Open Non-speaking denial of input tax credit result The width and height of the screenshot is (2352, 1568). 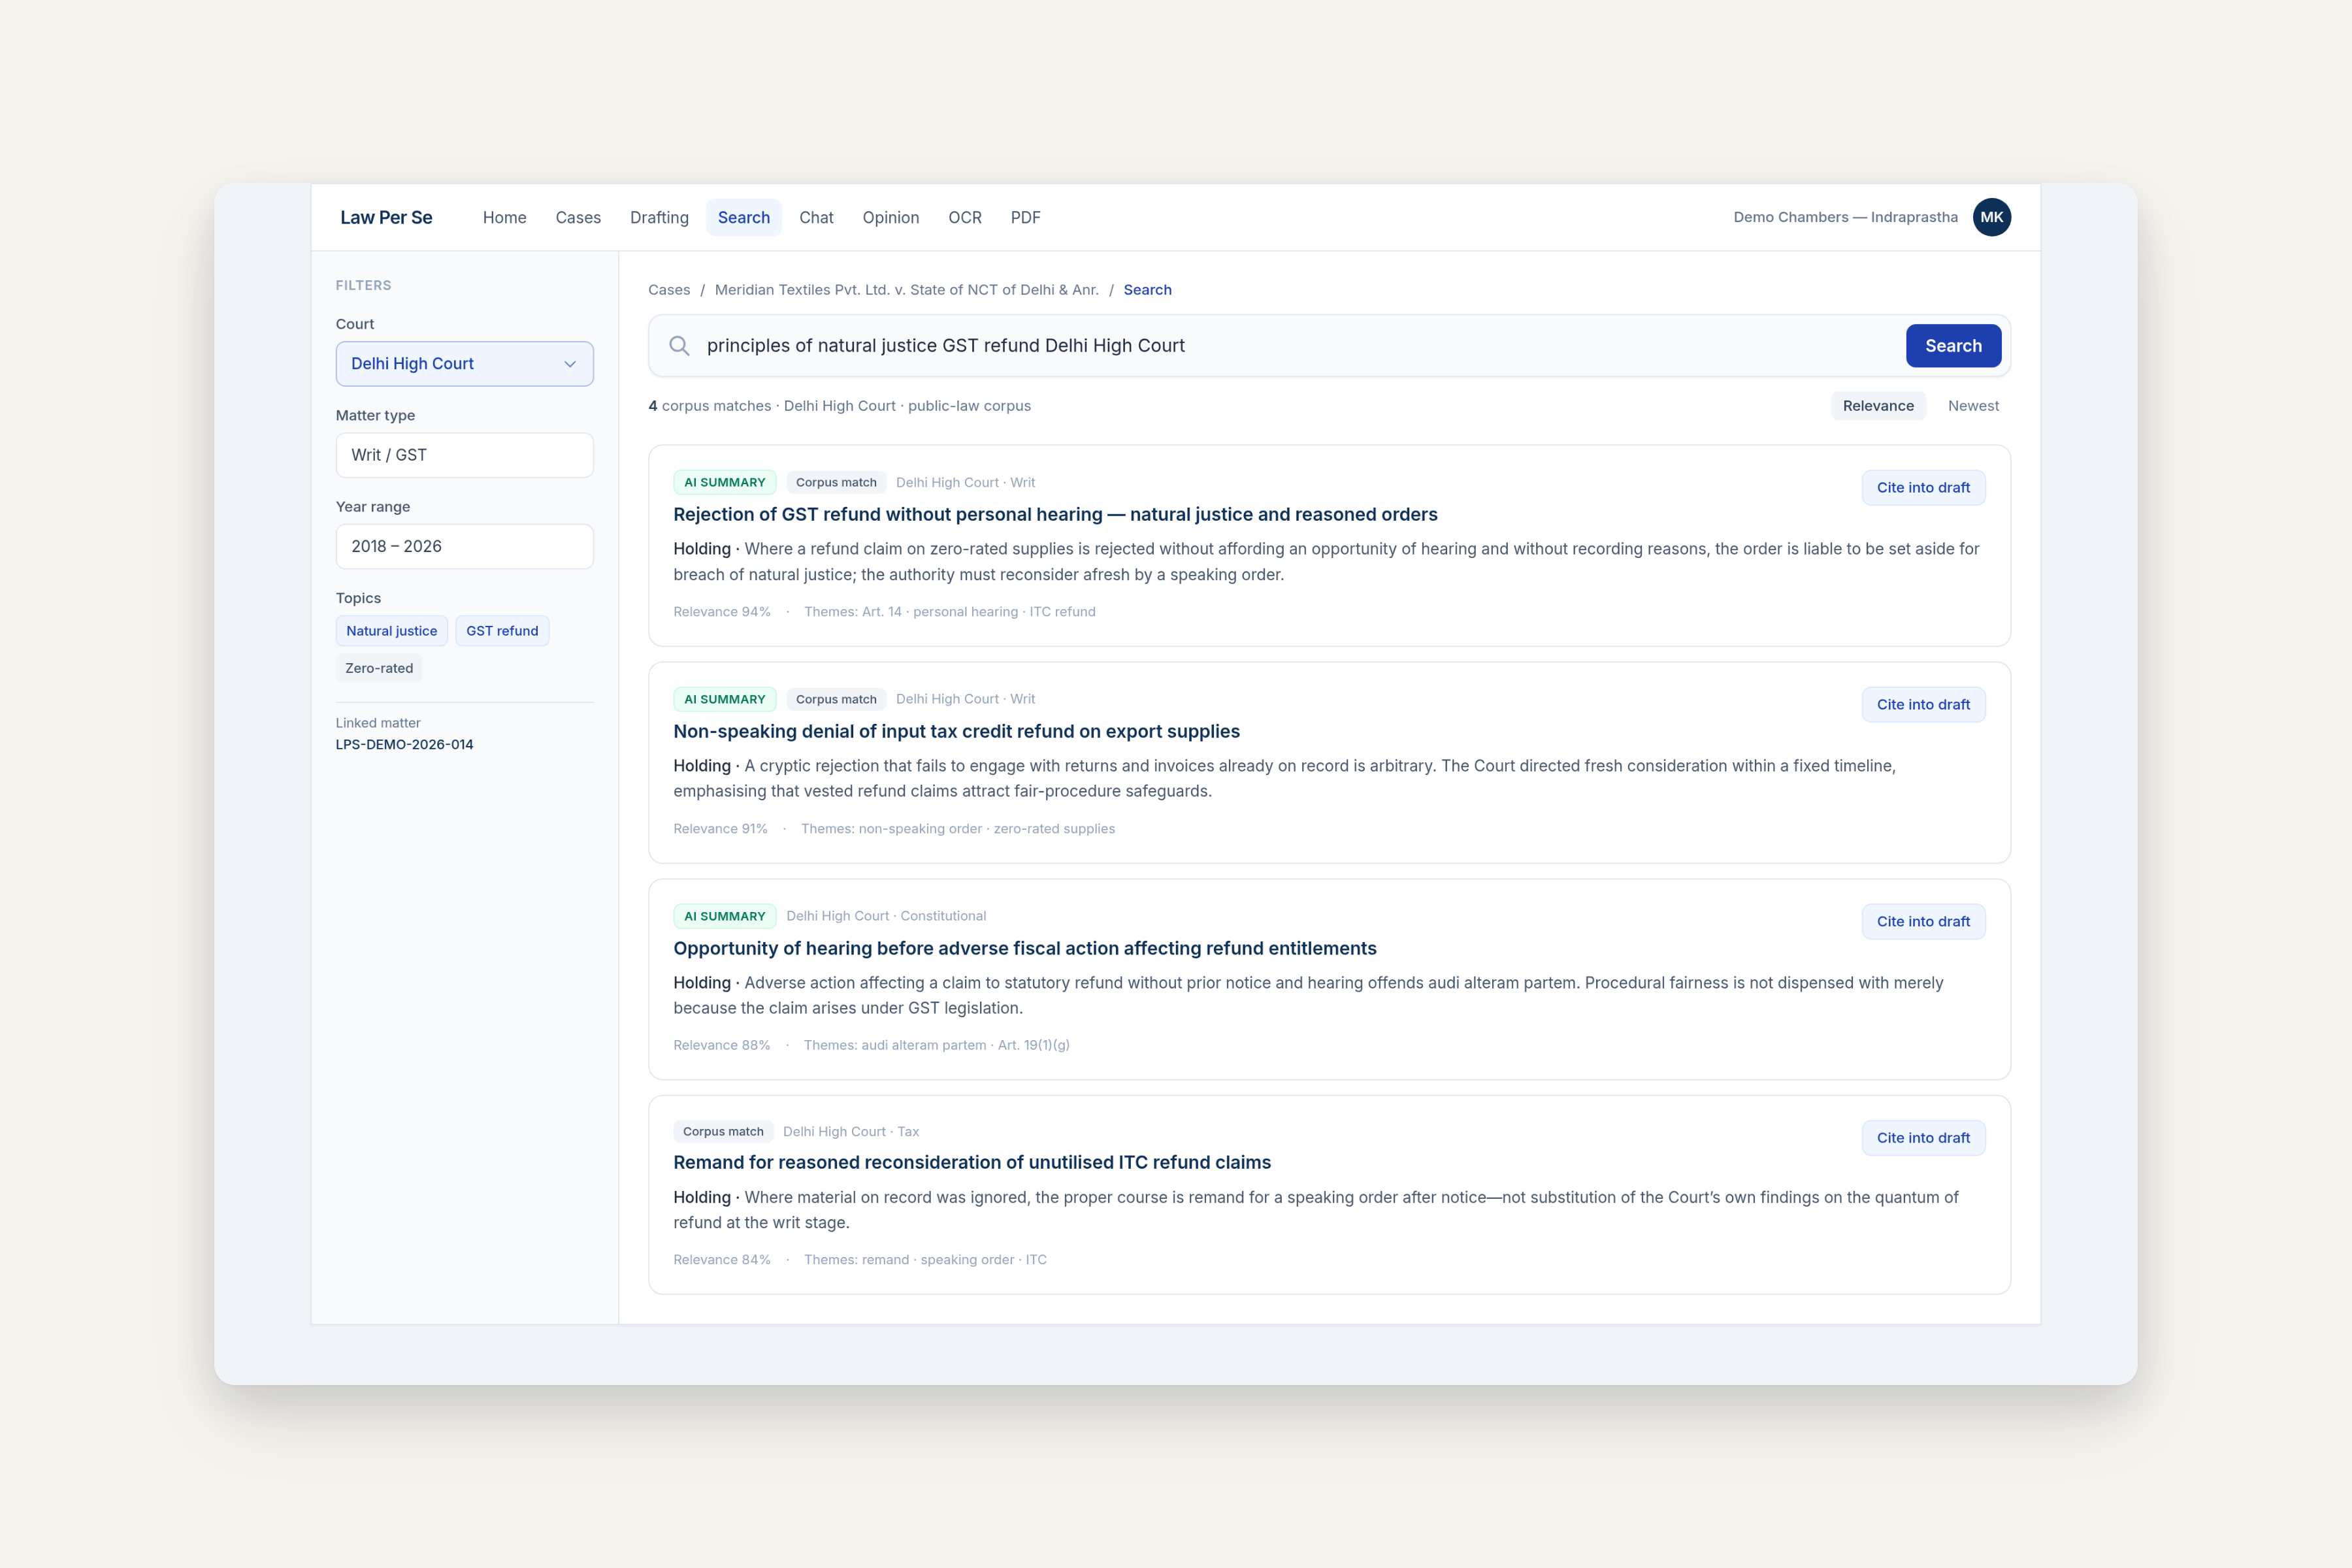tap(956, 731)
